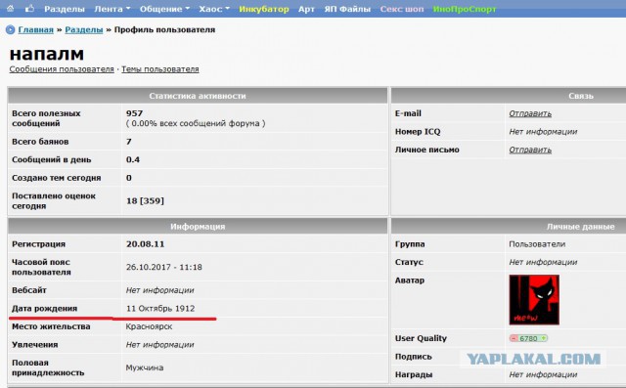
Task: Open Темы пользователя link
Action: (160, 69)
